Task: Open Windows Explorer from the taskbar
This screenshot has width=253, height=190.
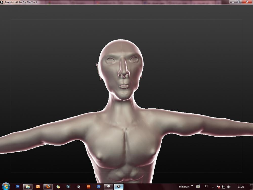Action: 28,187
